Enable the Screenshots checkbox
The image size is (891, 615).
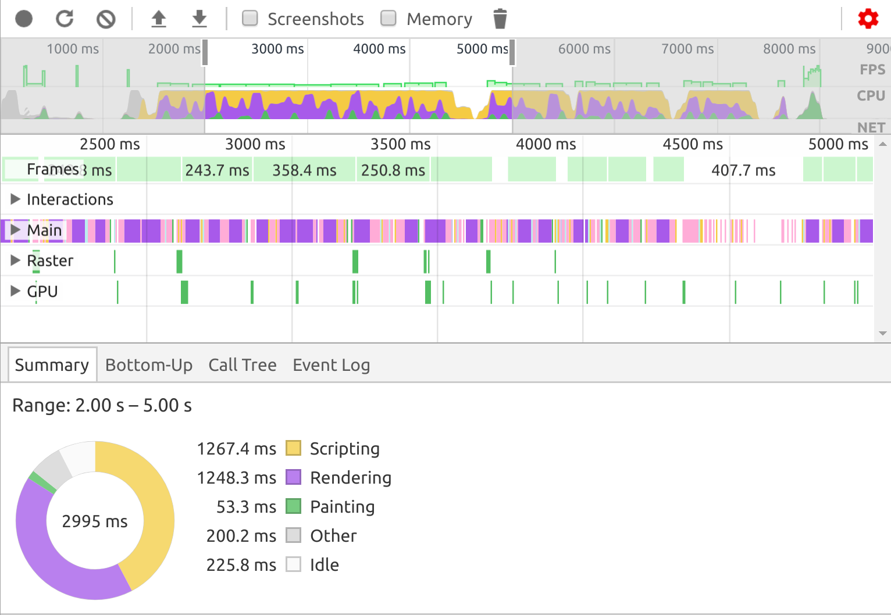click(x=250, y=19)
